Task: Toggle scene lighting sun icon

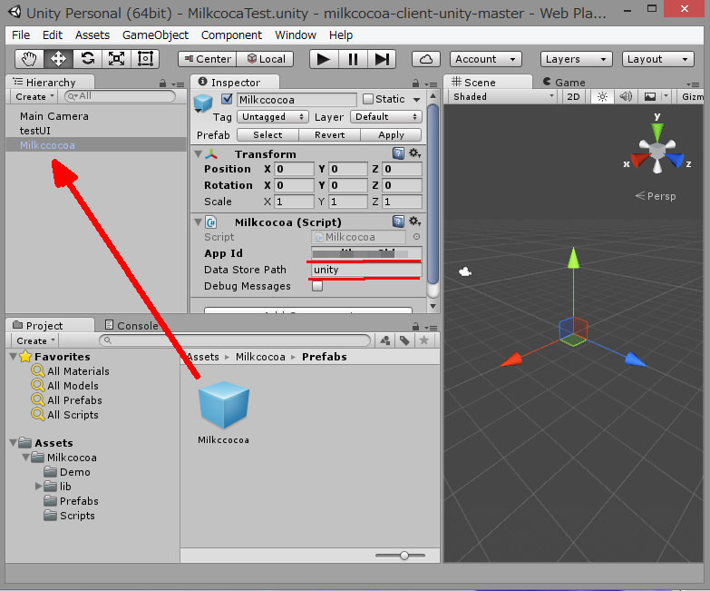Action: pyautogui.click(x=602, y=96)
